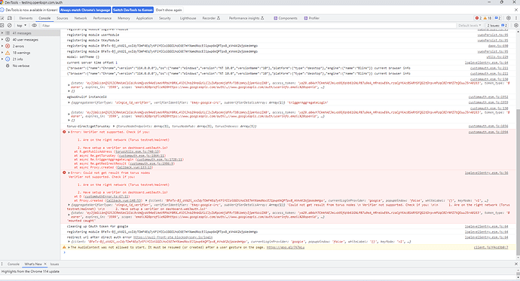
Task: Show or hide the console sidebar
Action: [x=2, y=26]
